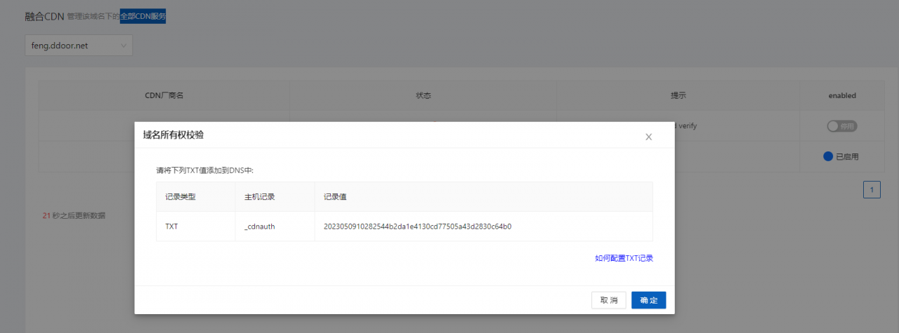Viewport: 899px width, 333px height.
Task: Click the 确定 button
Action: (648, 300)
